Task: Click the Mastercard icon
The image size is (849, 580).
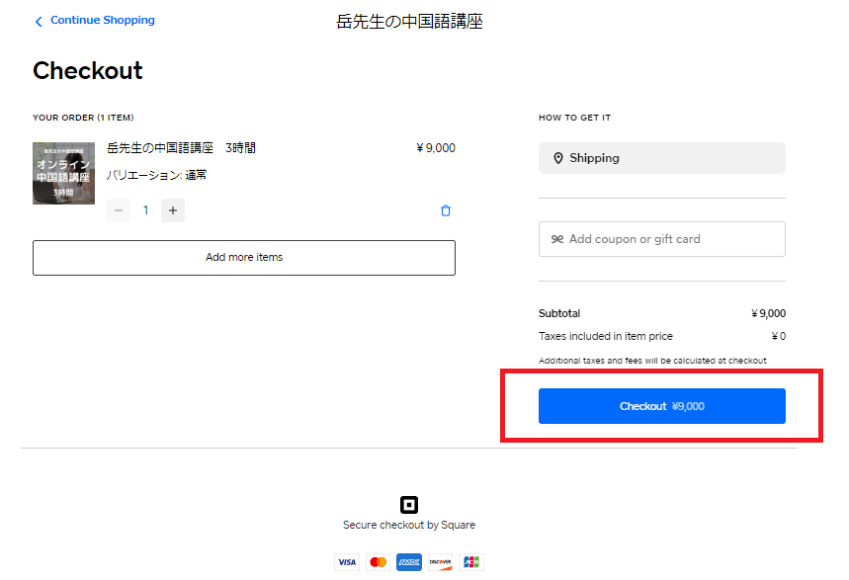Action: [x=378, y=562]
